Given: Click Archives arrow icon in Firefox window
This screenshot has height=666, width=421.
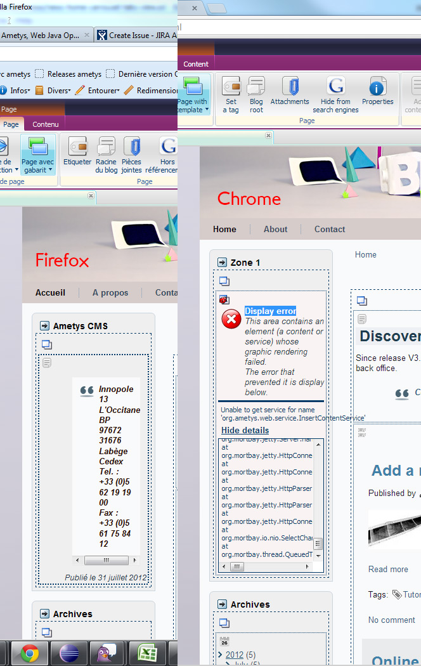Looking at the screenshot, I should [x=44, y=614].
